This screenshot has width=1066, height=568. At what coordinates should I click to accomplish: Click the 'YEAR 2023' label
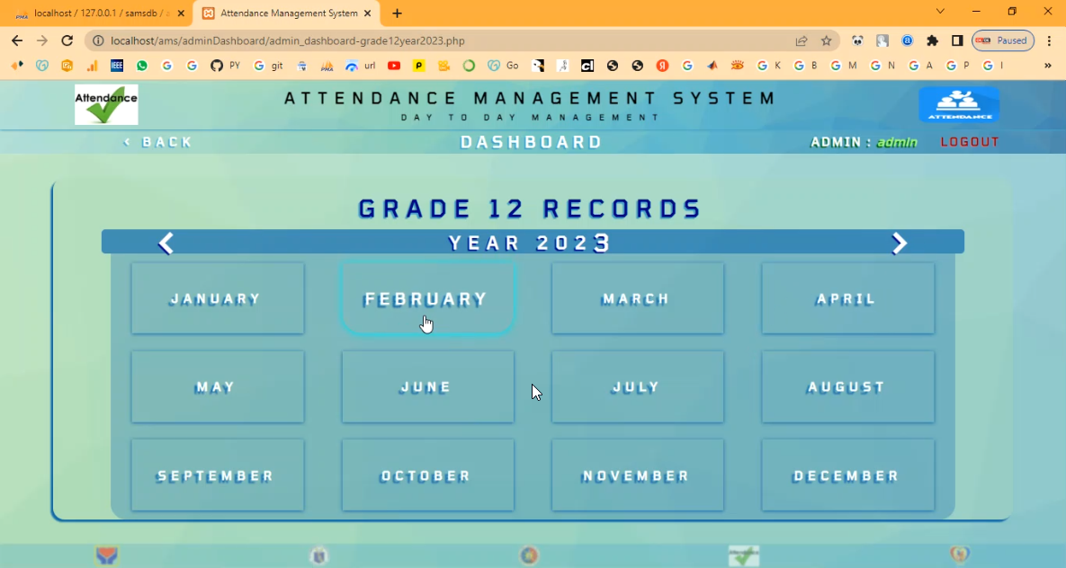529,243
